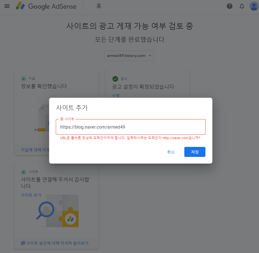259x253 pixels.
Task: Click the 정보를 확인했습니다 heading
Action: 44,86
